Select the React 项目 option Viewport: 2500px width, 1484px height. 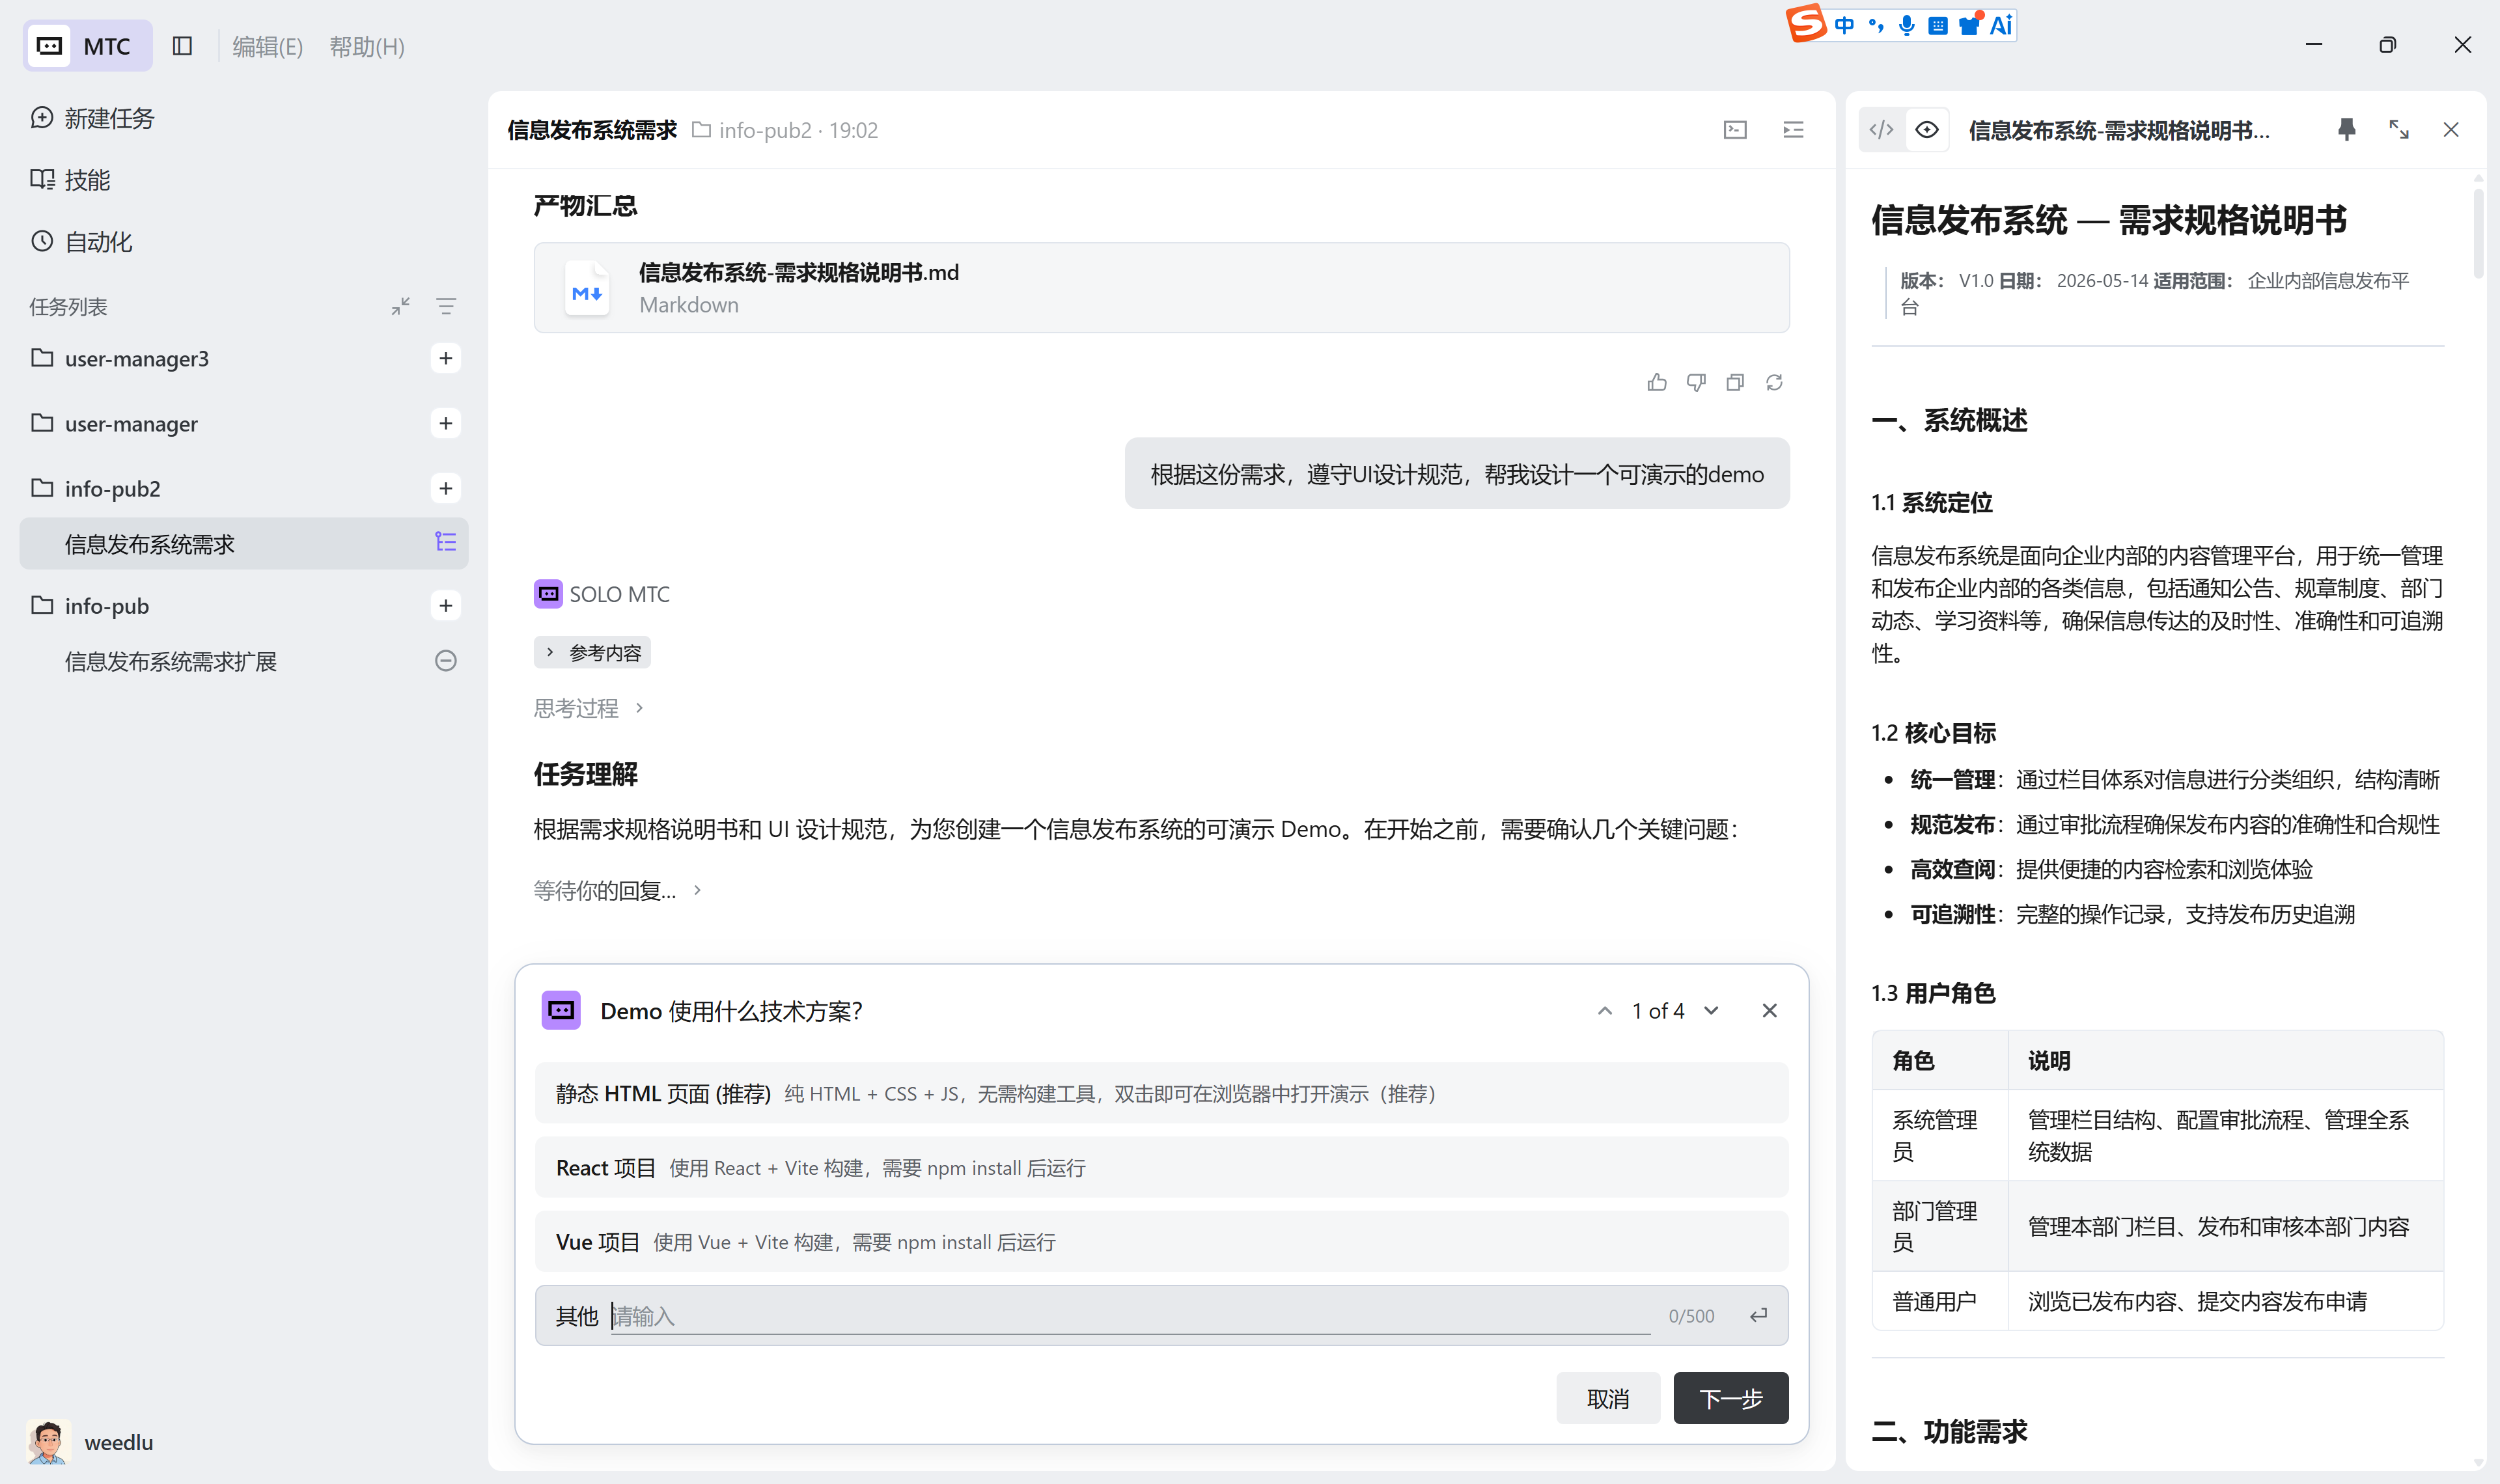coord(1161,1167)
